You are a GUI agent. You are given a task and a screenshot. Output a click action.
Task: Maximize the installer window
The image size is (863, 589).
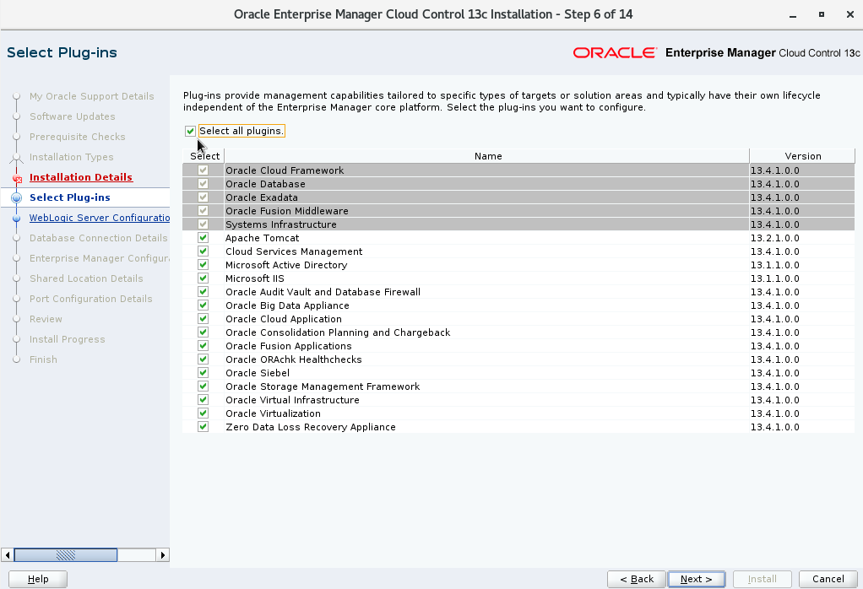(821, 15)
